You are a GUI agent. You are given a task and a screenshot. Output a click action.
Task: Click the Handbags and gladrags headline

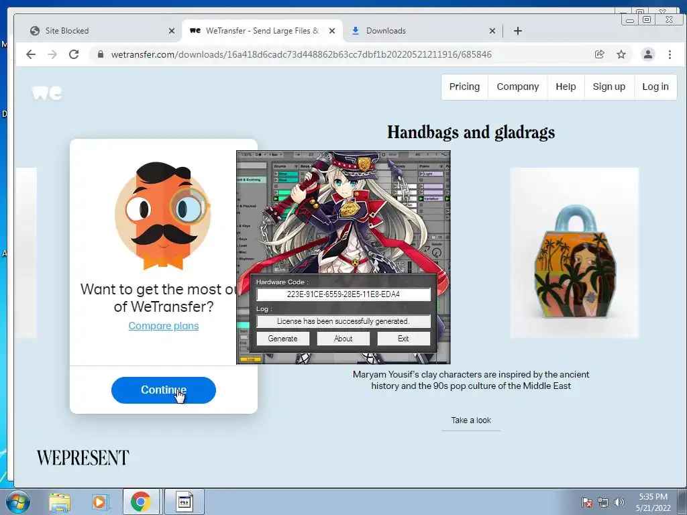[471, 132]
